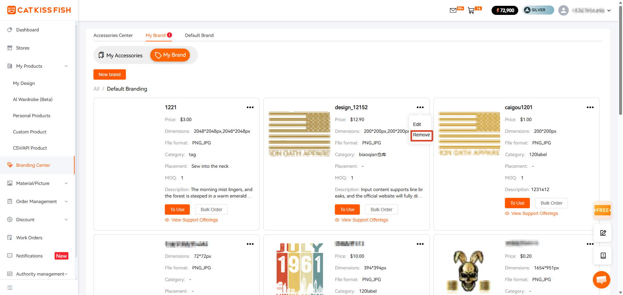Click the New brand button
The width and height of the screenshot is (623, 295).
click(110, 74)
